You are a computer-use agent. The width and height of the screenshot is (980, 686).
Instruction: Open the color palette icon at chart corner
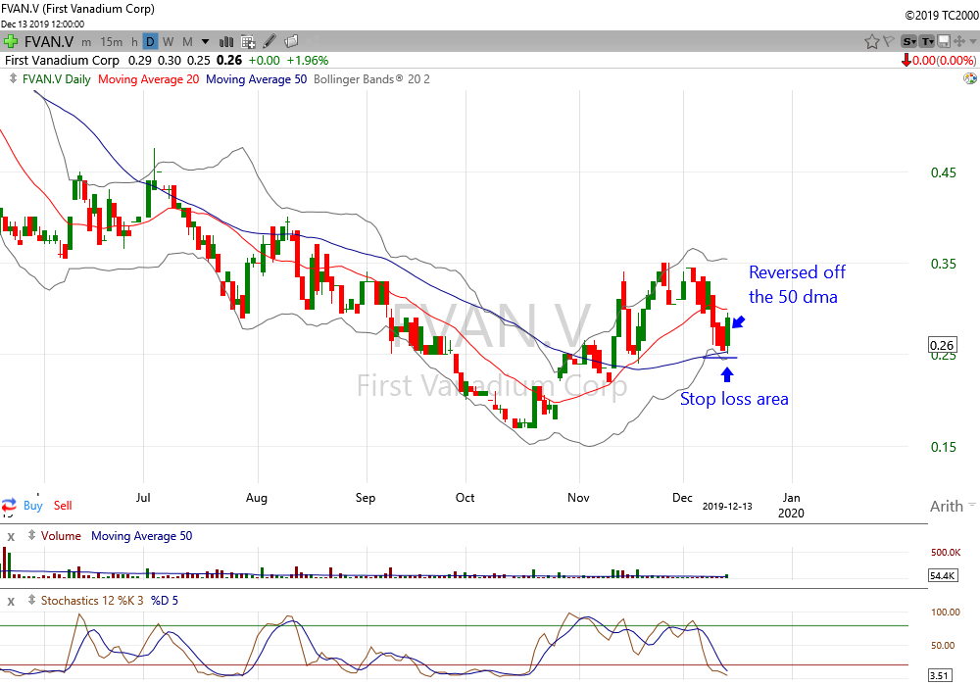tap(970, 78)
